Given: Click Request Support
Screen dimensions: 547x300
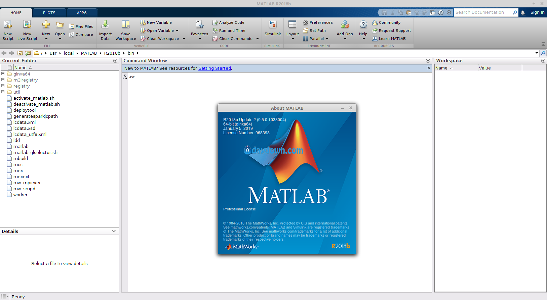Looking at the screenshot, I should pos(392,31).
